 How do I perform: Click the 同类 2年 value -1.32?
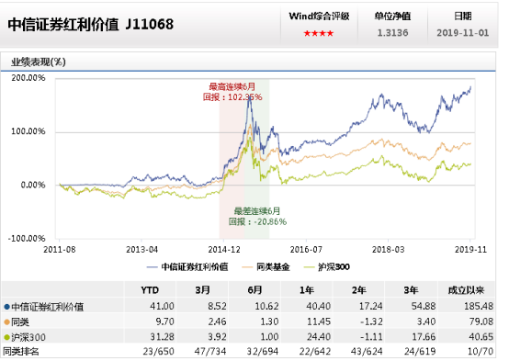point(371,322)
